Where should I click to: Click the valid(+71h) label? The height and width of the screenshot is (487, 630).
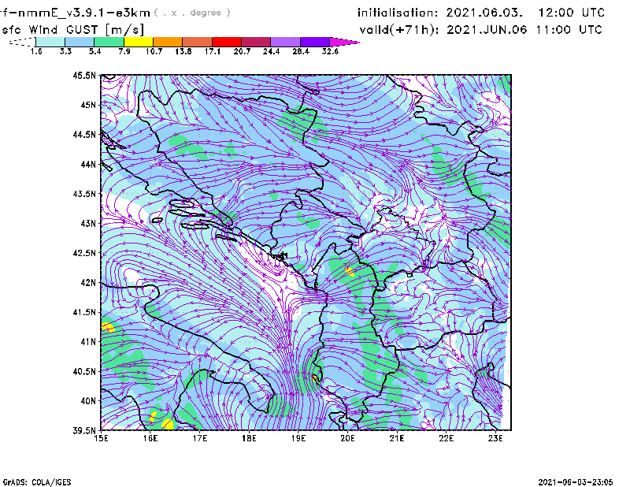(x=401, y=30)
